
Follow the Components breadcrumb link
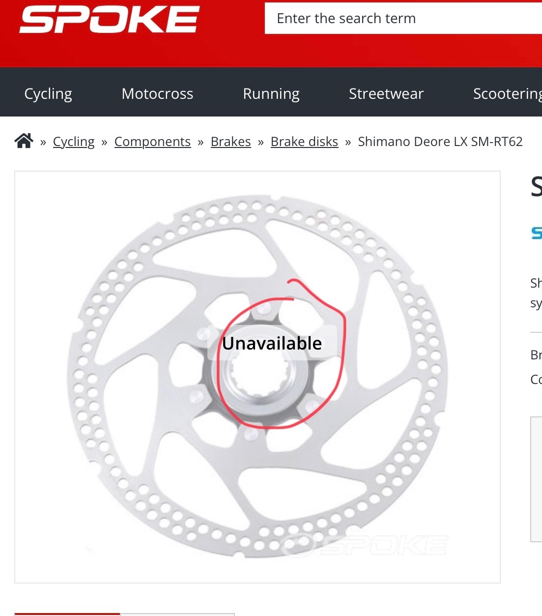click(152, 142)
